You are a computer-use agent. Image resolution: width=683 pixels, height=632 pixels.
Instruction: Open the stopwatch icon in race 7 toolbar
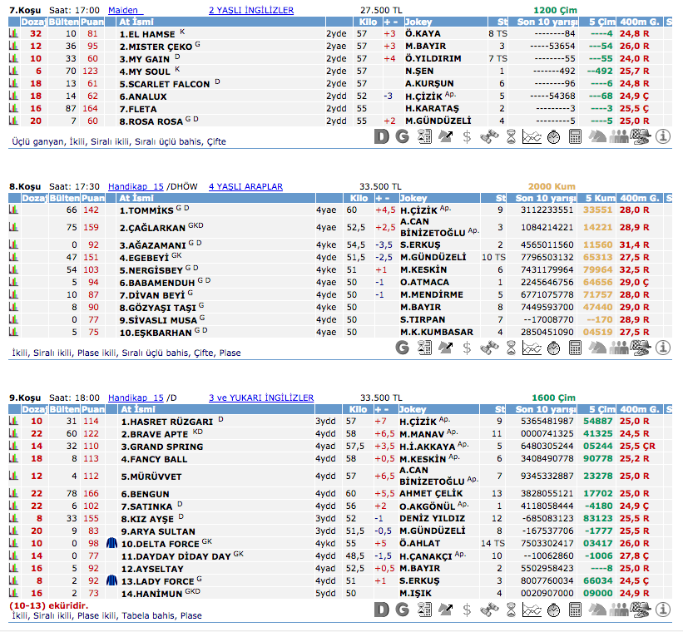(552, 136)
